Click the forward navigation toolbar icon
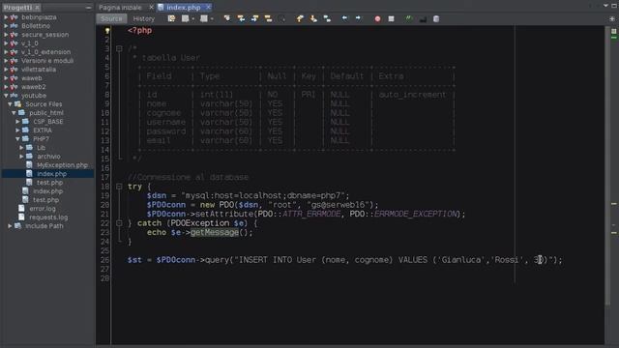The width and height of the screenshot is (619, 348). 204,18
